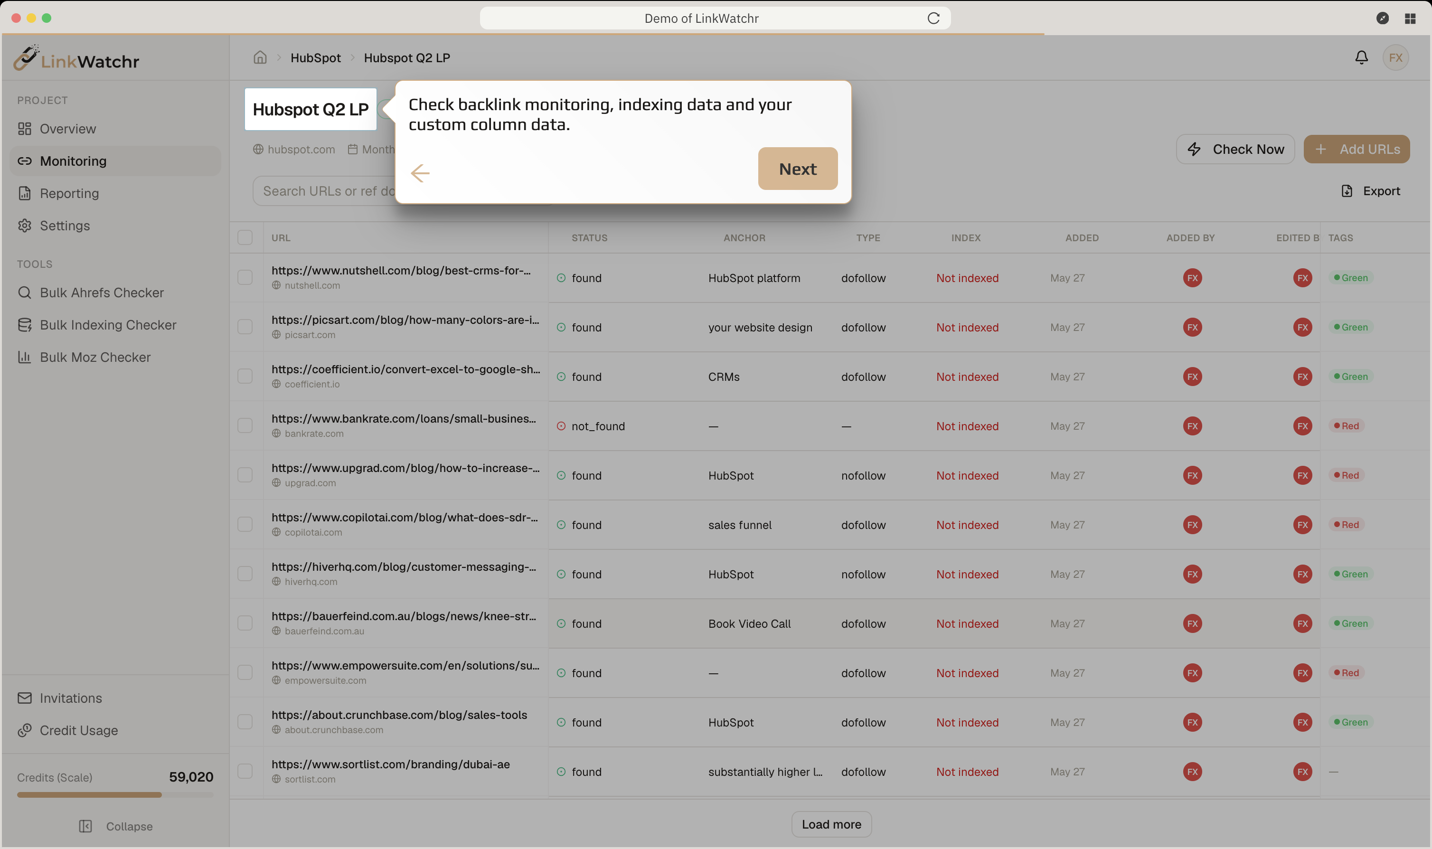Export the backlink table
Screen dimensions: 1432x849
1370,191
